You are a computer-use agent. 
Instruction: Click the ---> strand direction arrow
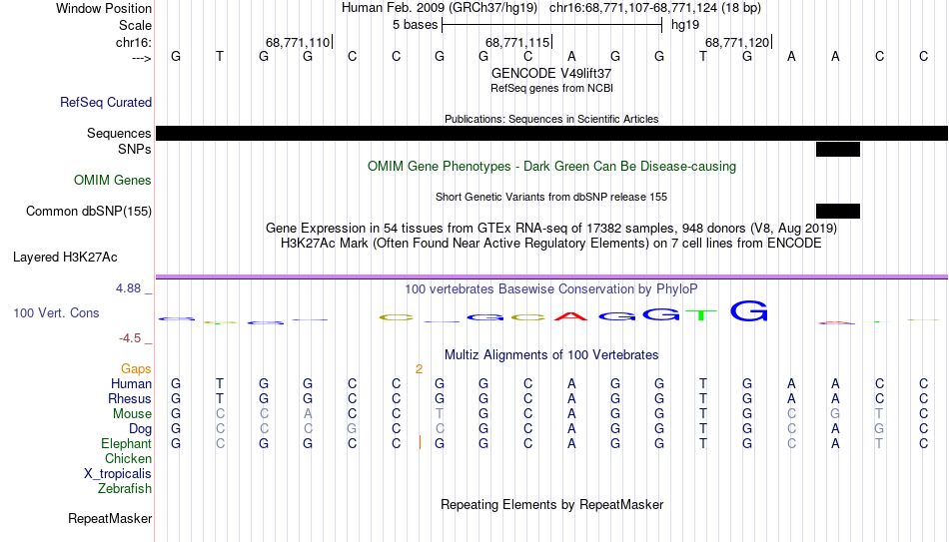(x=141, y=58)
